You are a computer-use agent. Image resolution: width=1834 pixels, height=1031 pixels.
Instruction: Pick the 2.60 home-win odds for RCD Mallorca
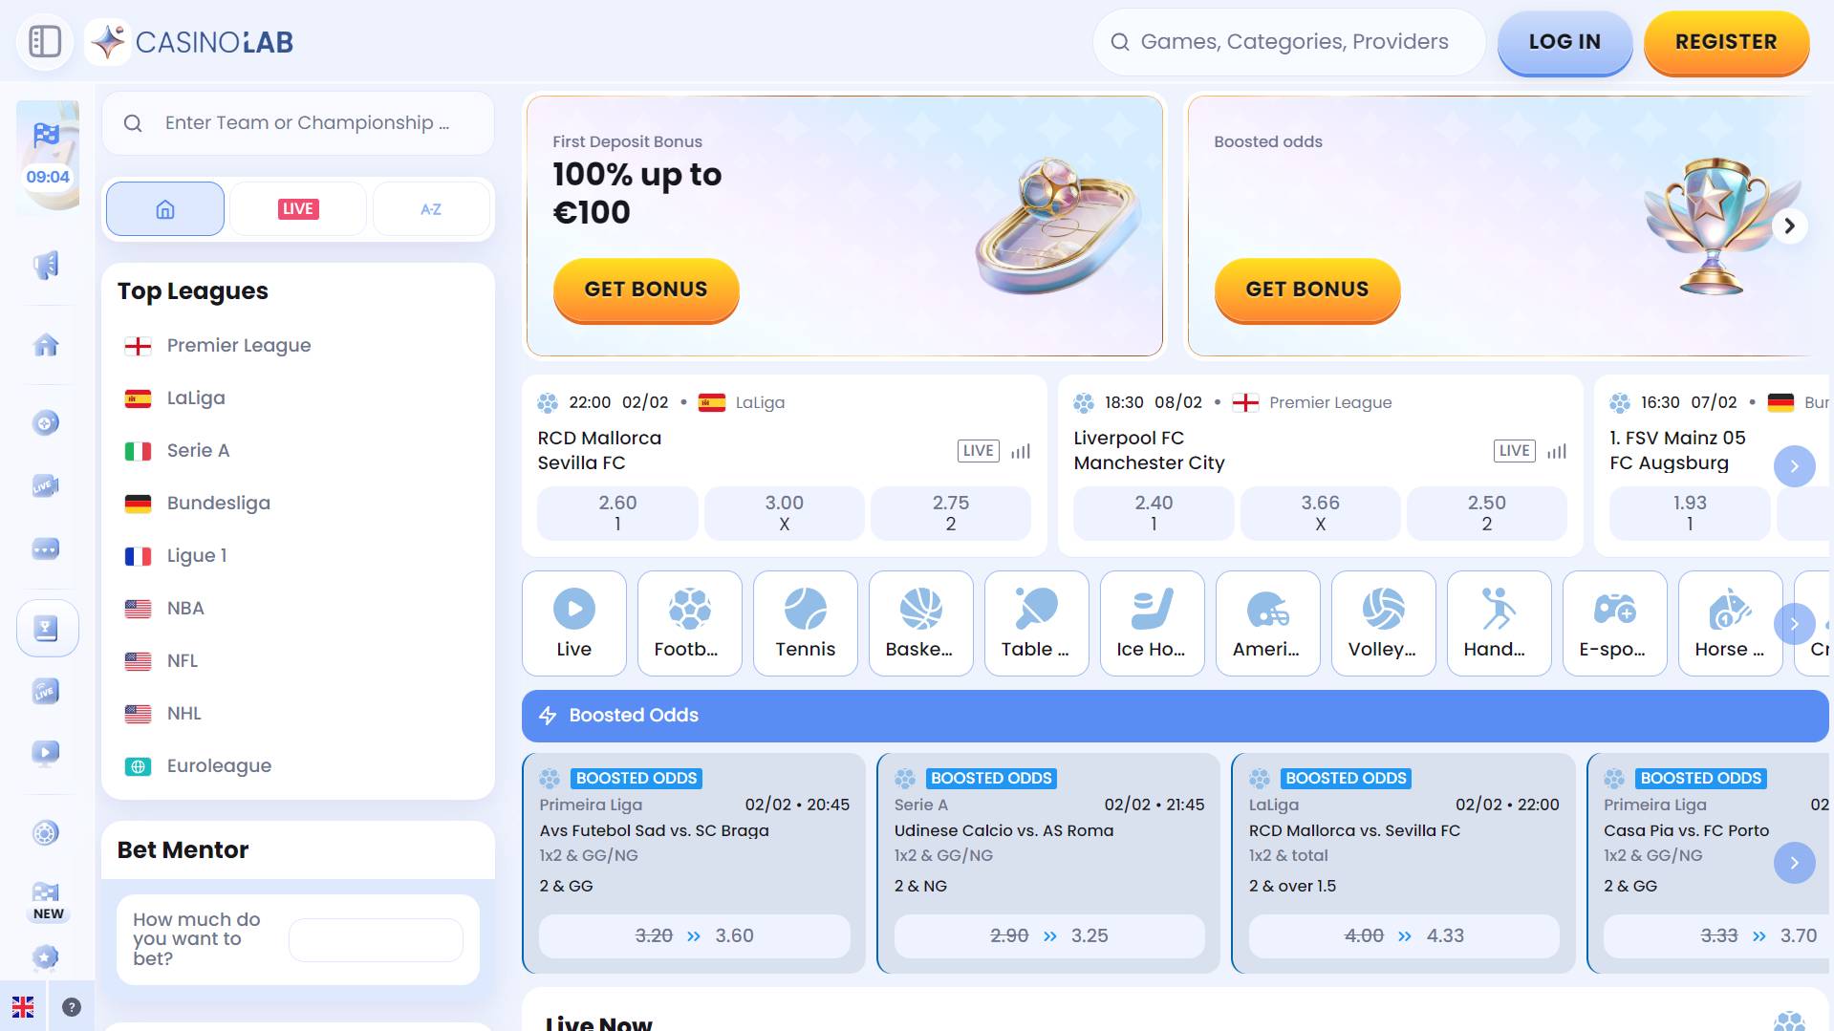click(617, 512)
